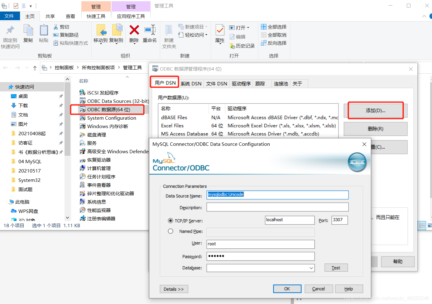Click the Port field showing 3307
The width and height of the screenshot is (432, 304).
click(x=340, y=220)
